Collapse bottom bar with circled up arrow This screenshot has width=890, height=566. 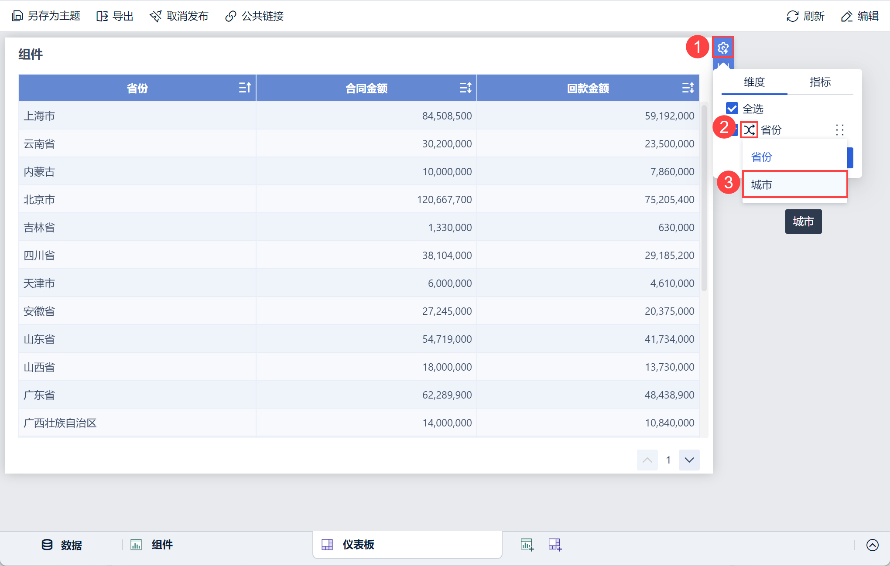[x=872, y=545]
